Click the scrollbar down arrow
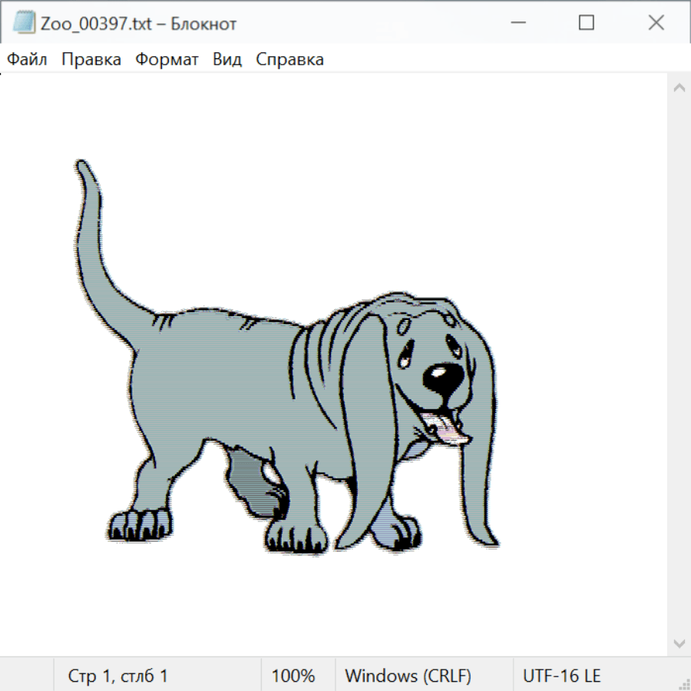This screenshot has width=691, height=691. 679,643
